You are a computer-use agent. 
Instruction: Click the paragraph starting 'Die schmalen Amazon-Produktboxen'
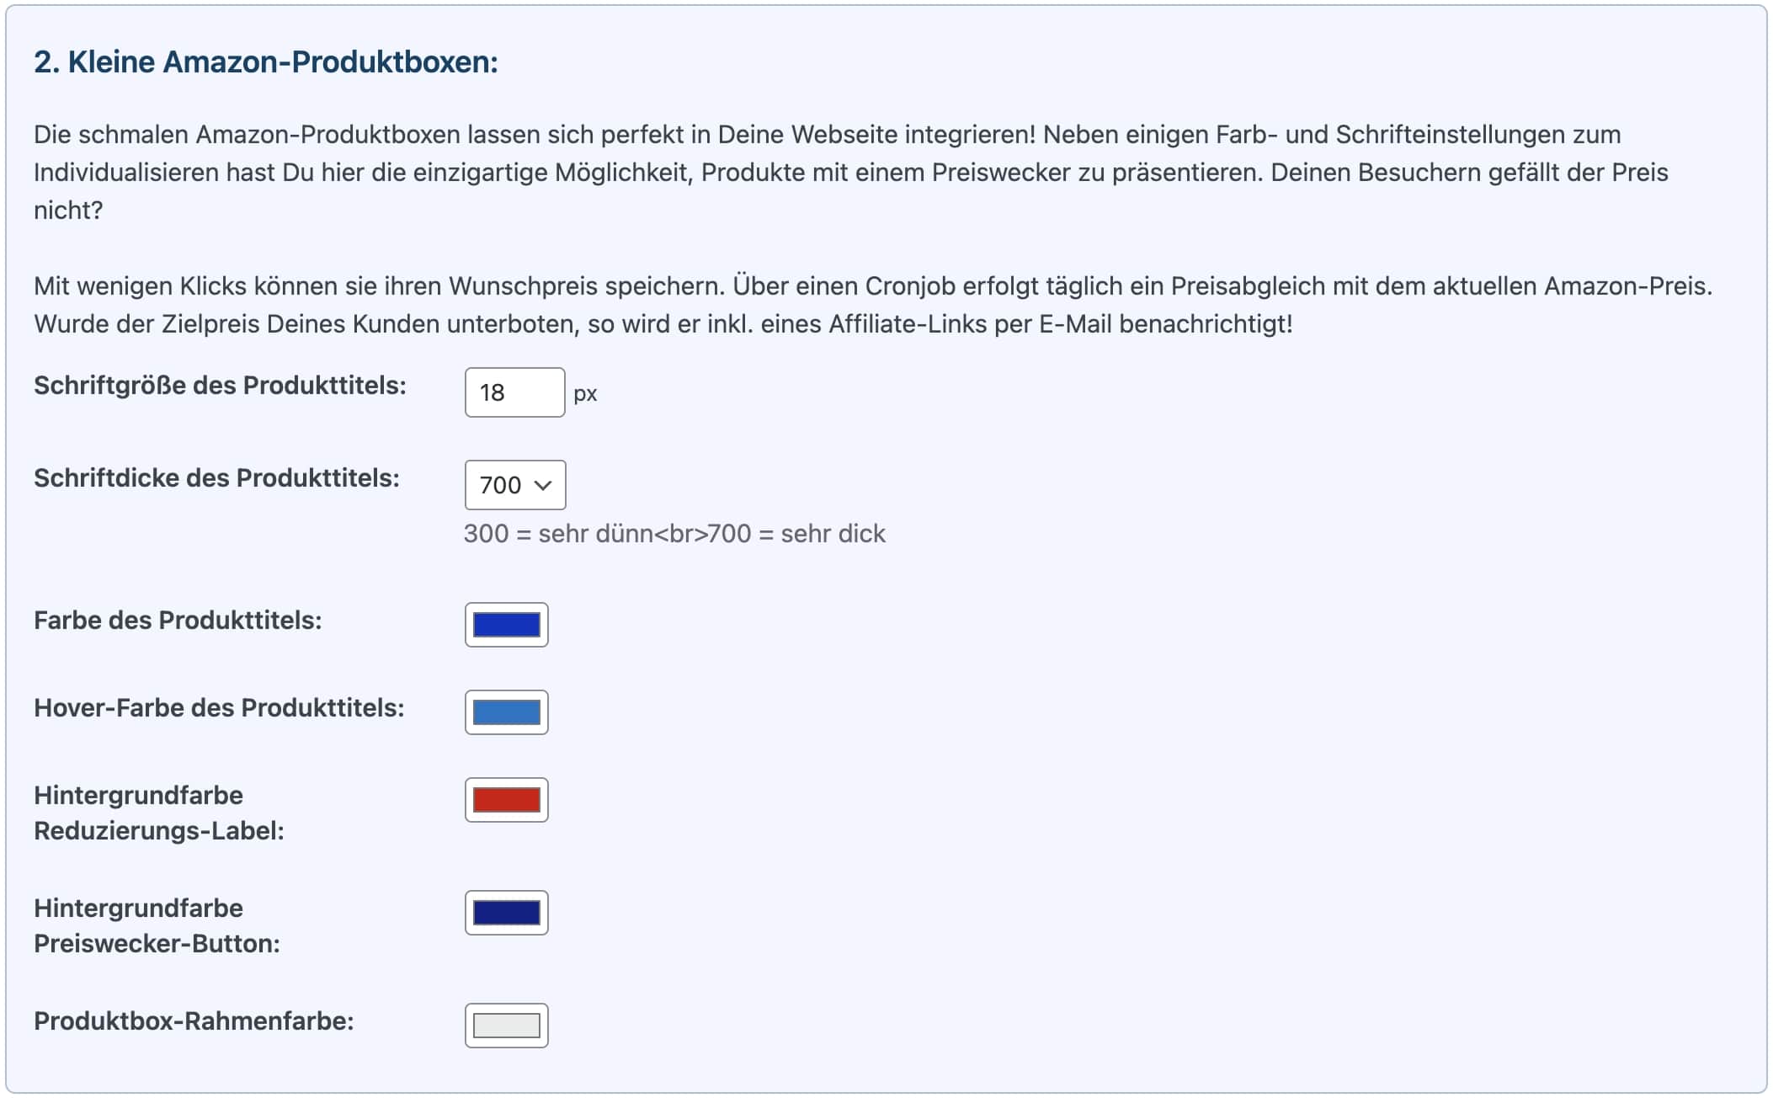(851, 173)
